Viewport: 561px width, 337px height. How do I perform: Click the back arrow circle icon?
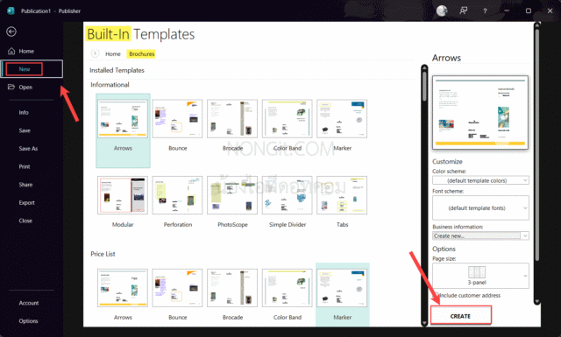tap(11, 32)
